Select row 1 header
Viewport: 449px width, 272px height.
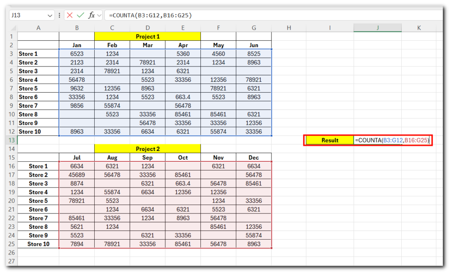click(11, 37)
